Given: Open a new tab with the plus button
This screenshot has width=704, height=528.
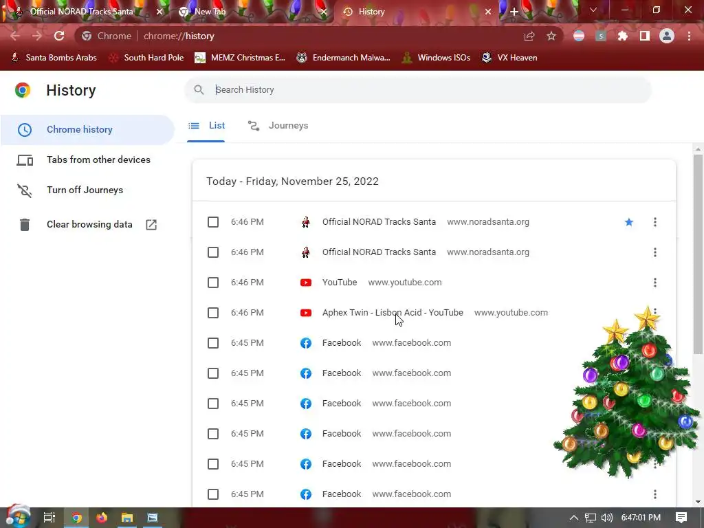Looking at the screenshot, I should coord(514,12).
